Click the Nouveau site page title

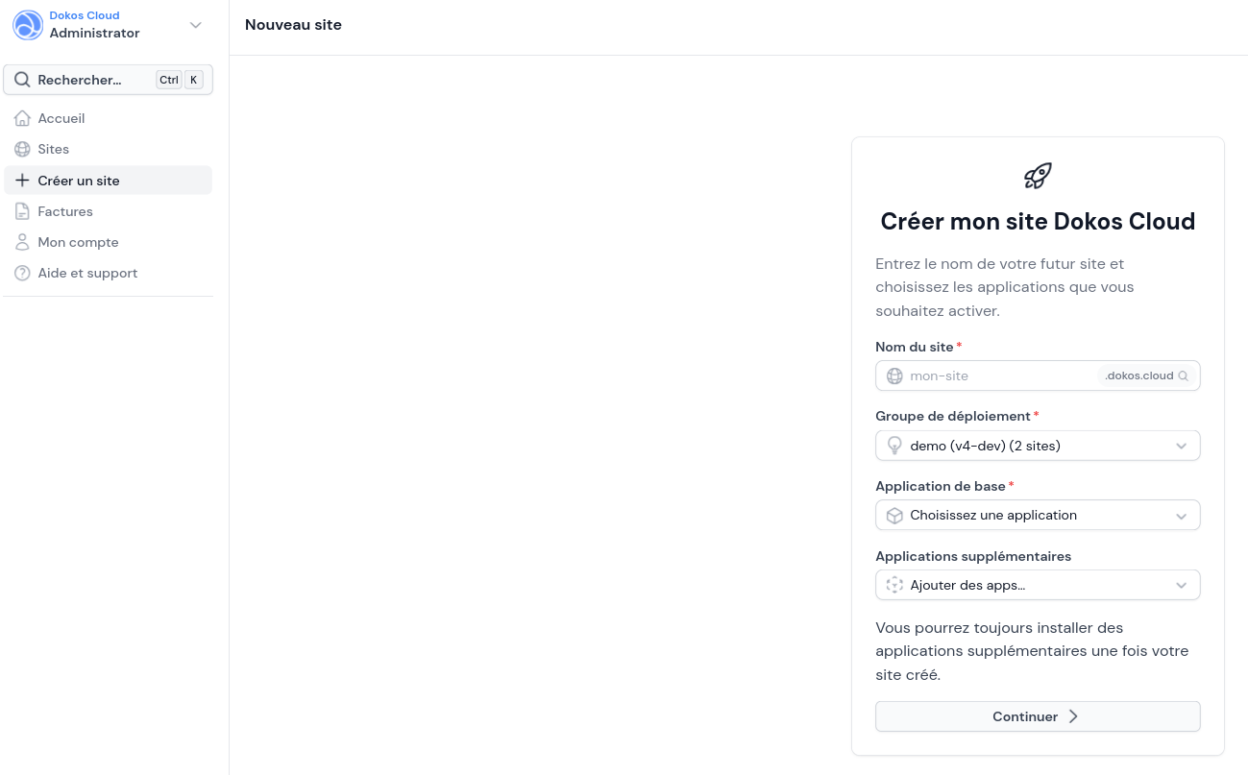pos(293,25)
